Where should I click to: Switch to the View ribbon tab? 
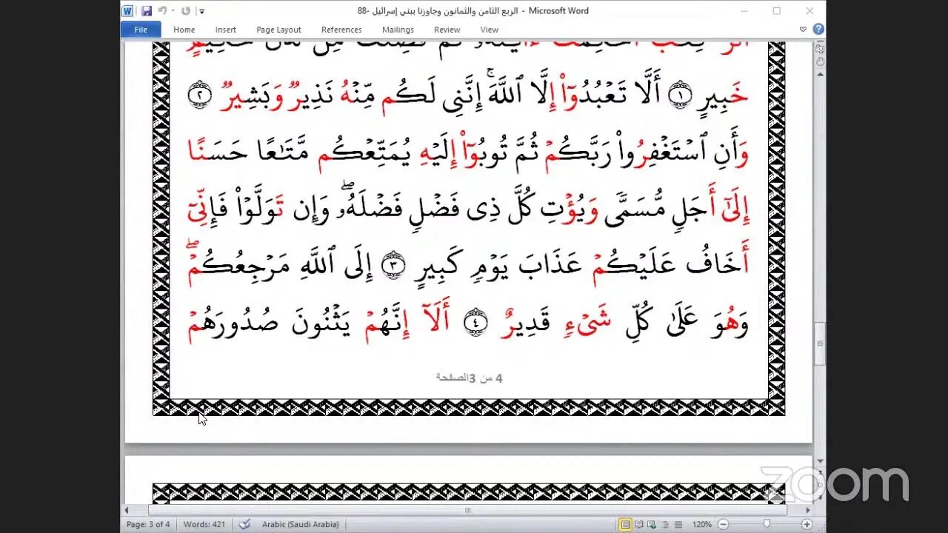[x=490, y=30]
